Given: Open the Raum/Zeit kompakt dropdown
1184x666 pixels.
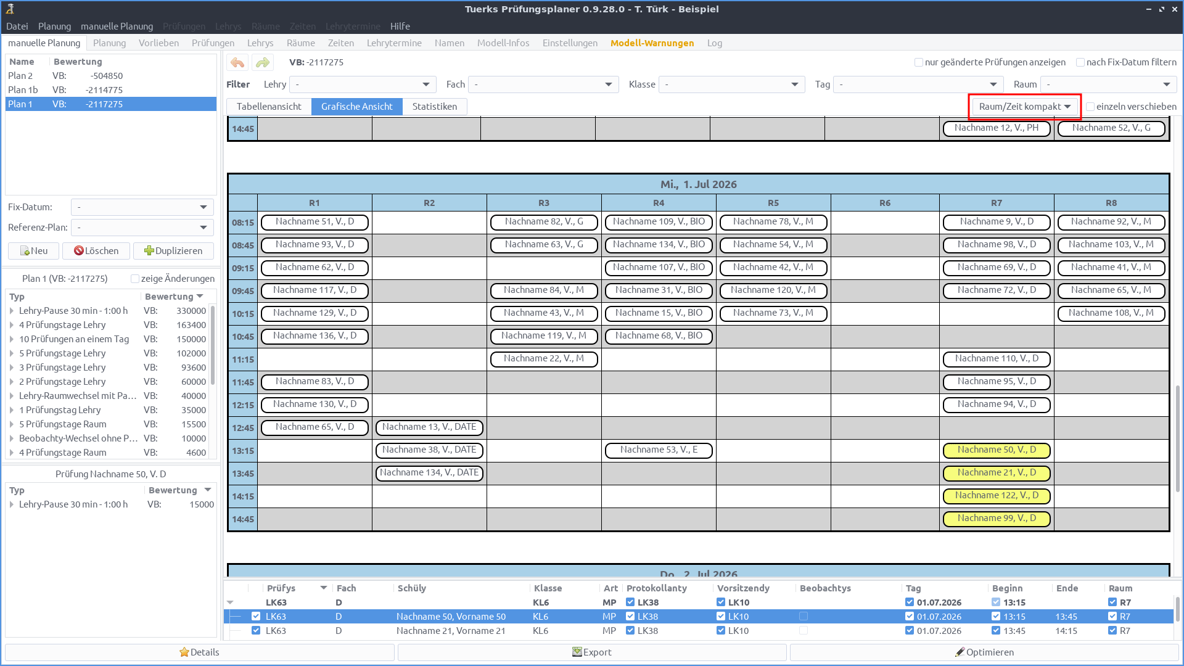Looking at the screenshot, I should pos(1024,107).
